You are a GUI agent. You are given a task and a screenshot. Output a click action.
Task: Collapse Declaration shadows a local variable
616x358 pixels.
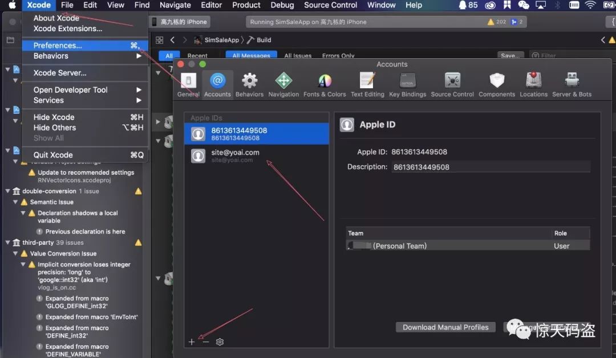(x=23, y=213)
